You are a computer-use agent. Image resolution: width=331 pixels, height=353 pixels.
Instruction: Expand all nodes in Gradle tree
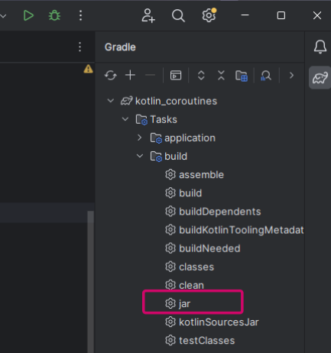201,76
